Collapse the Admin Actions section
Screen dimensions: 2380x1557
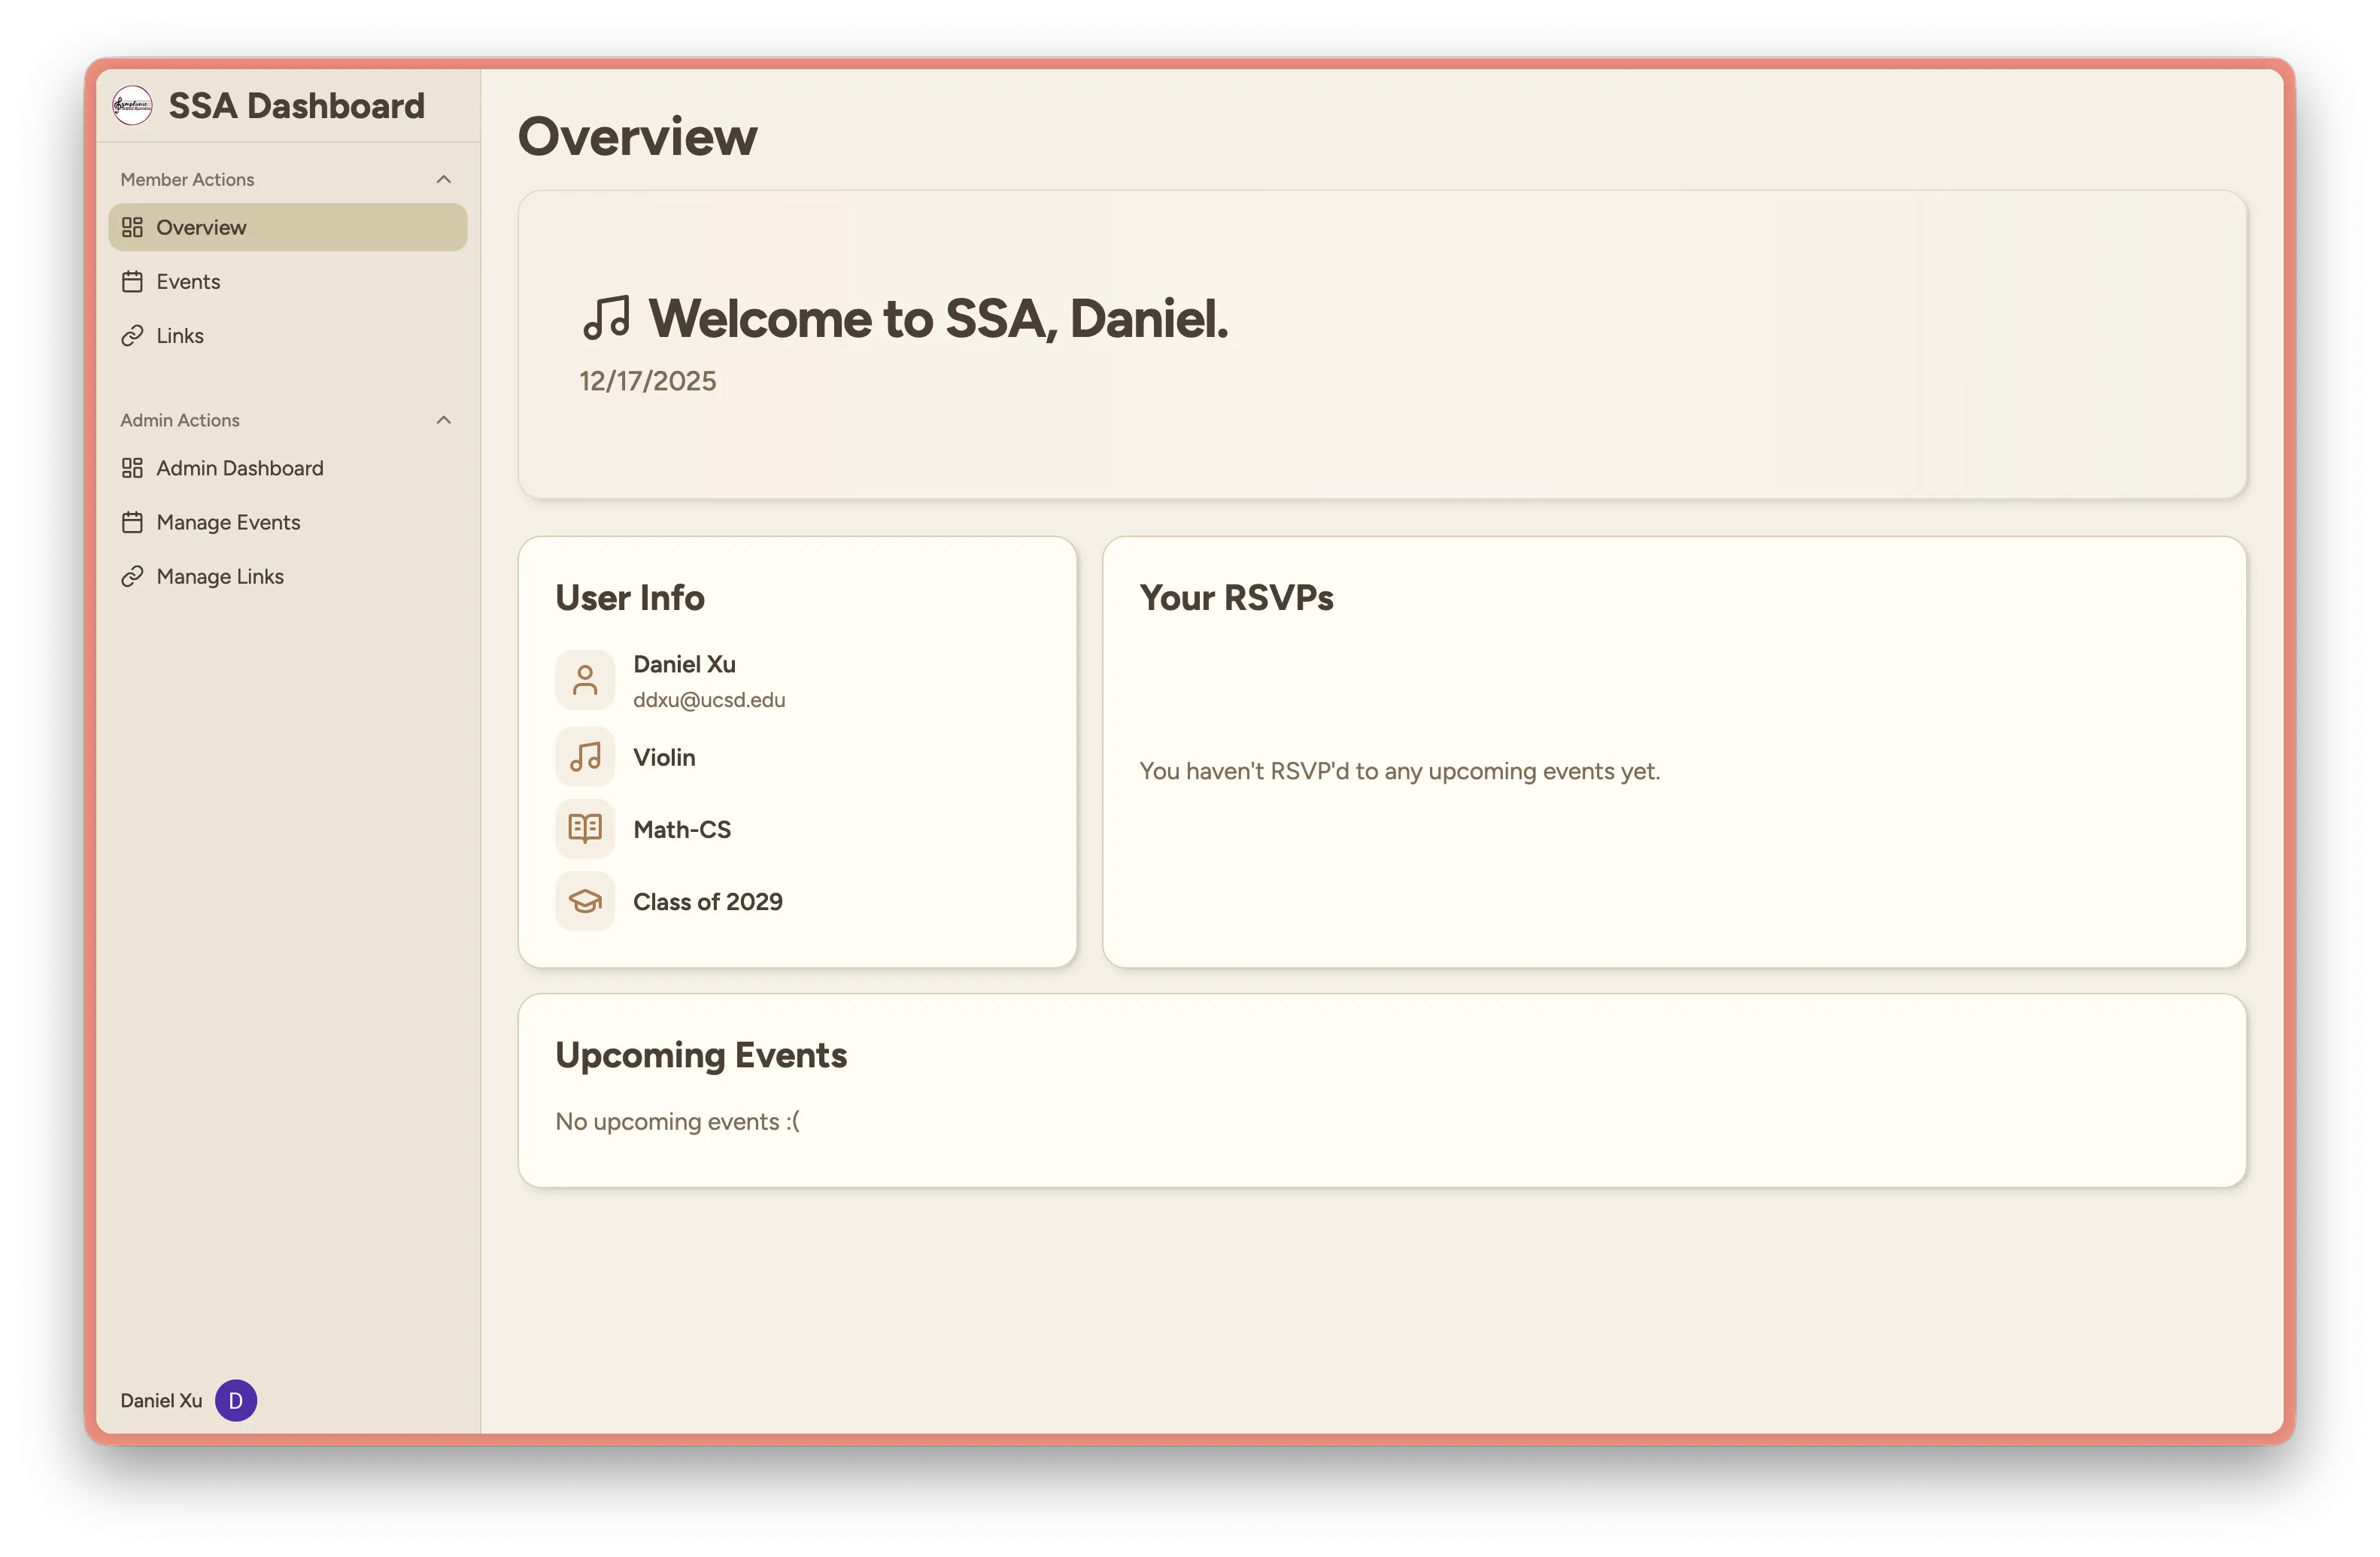pyautogui.click(x=443, y=419)
